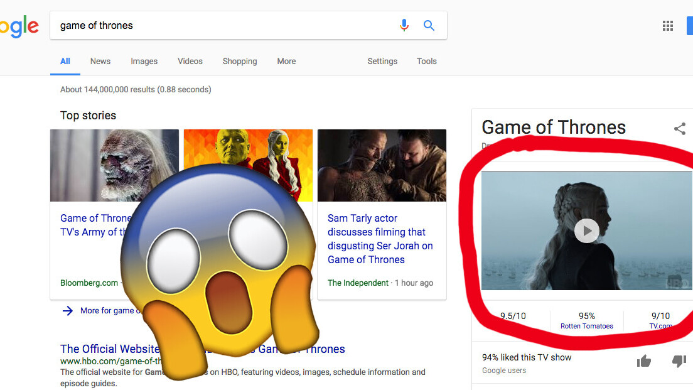The height and width of the screenshot is (390, 693).
Task: Expand the More search categories menu
Action: pyautogui.click(x=286, y=61)
